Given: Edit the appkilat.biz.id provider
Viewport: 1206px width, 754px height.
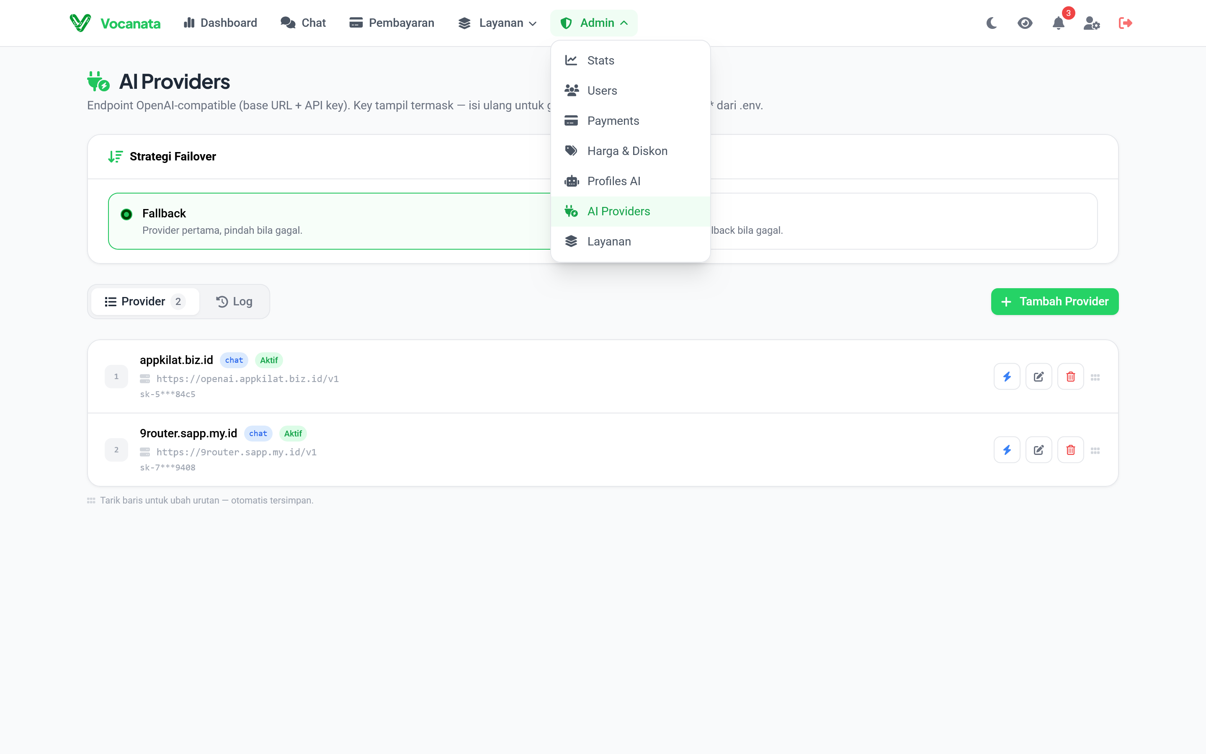Looking at the screenshot, I should (1039, 377).
